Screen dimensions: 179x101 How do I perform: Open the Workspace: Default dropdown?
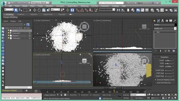40,3
